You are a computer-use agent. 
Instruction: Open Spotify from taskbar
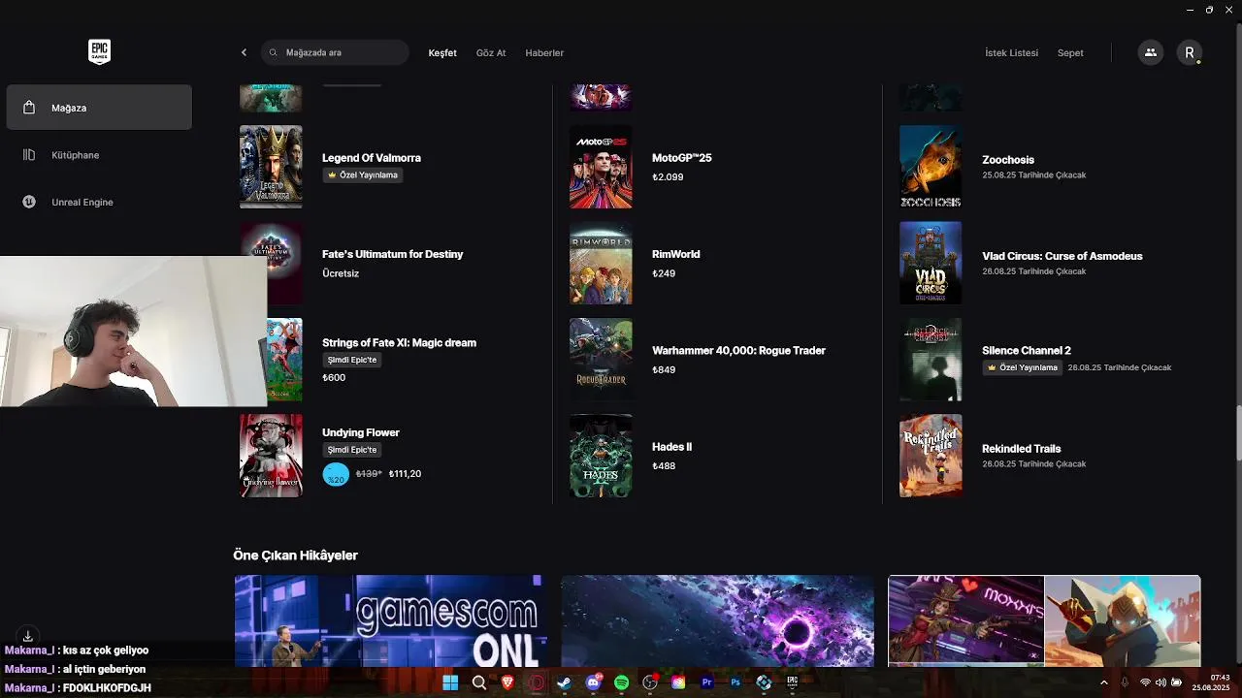pyautogui.click(x=621, y=682)
